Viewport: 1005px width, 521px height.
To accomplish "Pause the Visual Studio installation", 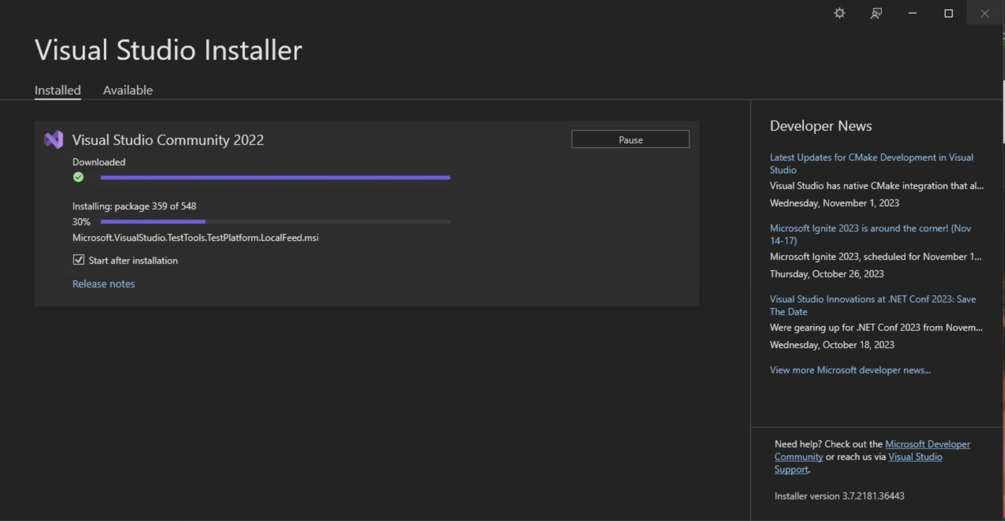I will pyautogui.click(x=630, y=139).
